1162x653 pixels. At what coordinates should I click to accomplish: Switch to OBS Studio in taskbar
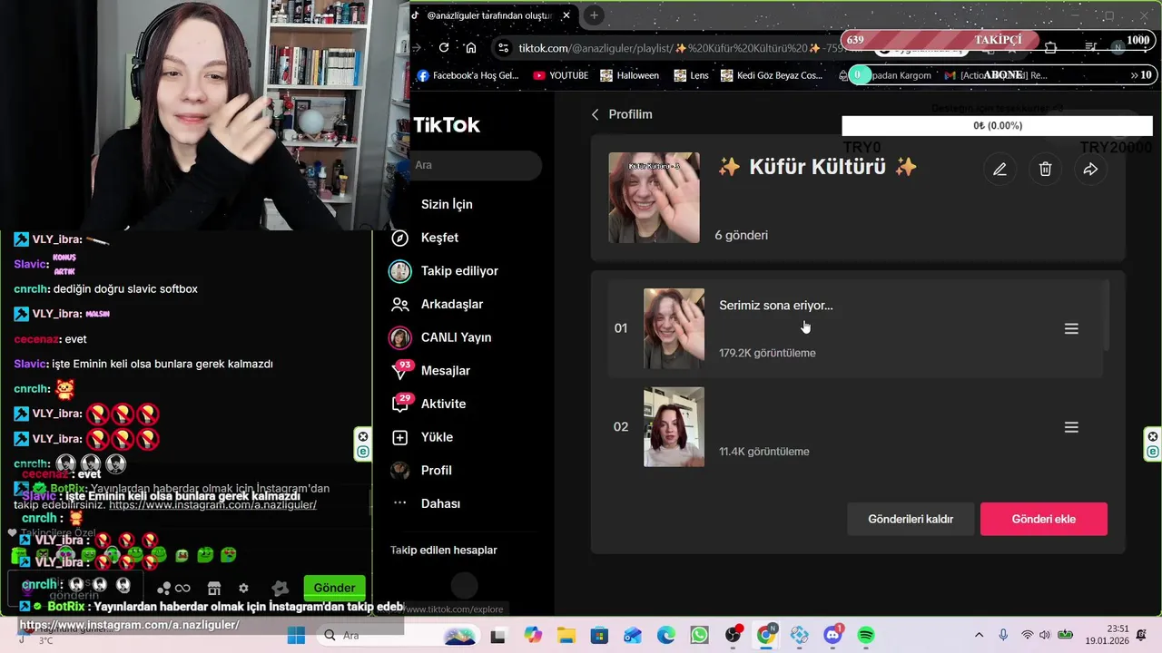pos(734,636)
